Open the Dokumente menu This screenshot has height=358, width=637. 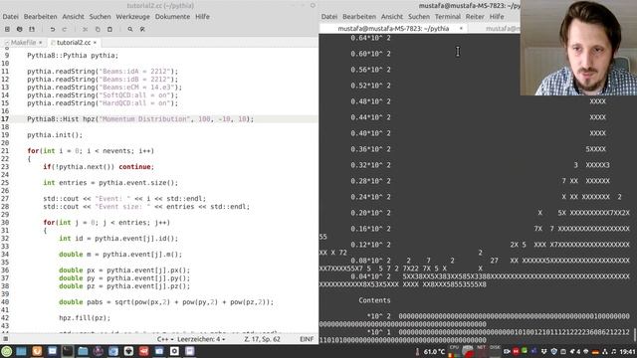click(172, 17)
